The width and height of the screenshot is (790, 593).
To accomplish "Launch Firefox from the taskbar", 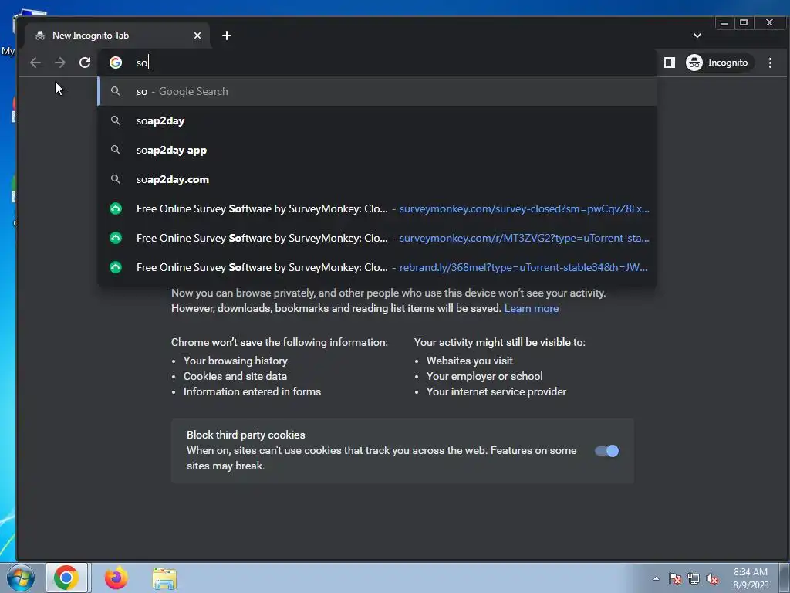I will coord(116,578).
